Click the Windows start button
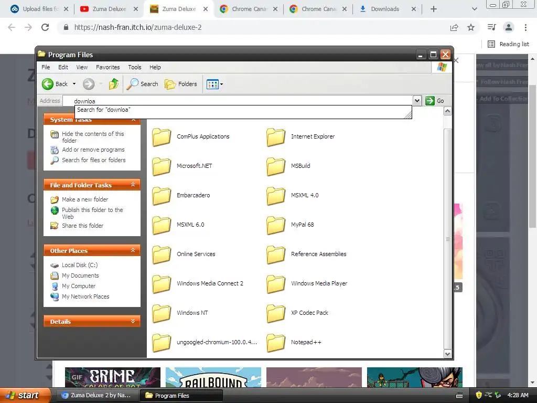The width and height of the screenshot is (537, 403). coord(25,395)
